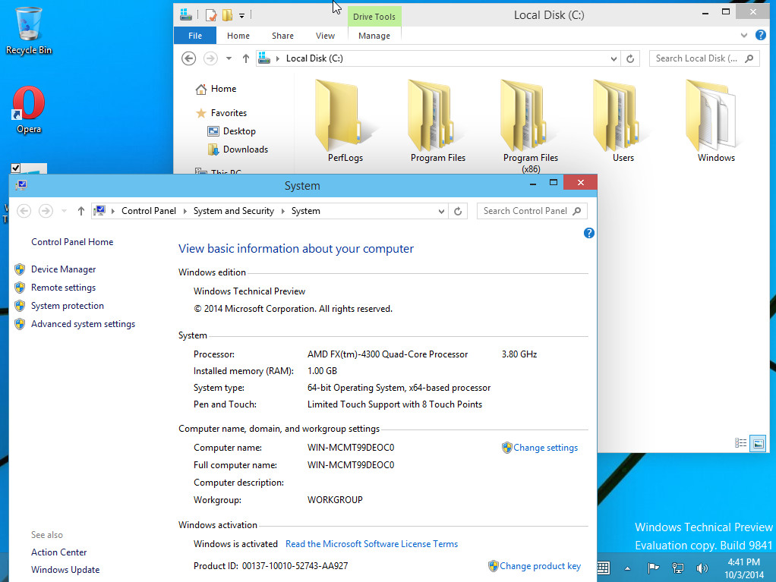Image resolution: width=776 pixels, height=582 pixels.
Task: Read the Microsoft Software License Terms
Action: 371,544
